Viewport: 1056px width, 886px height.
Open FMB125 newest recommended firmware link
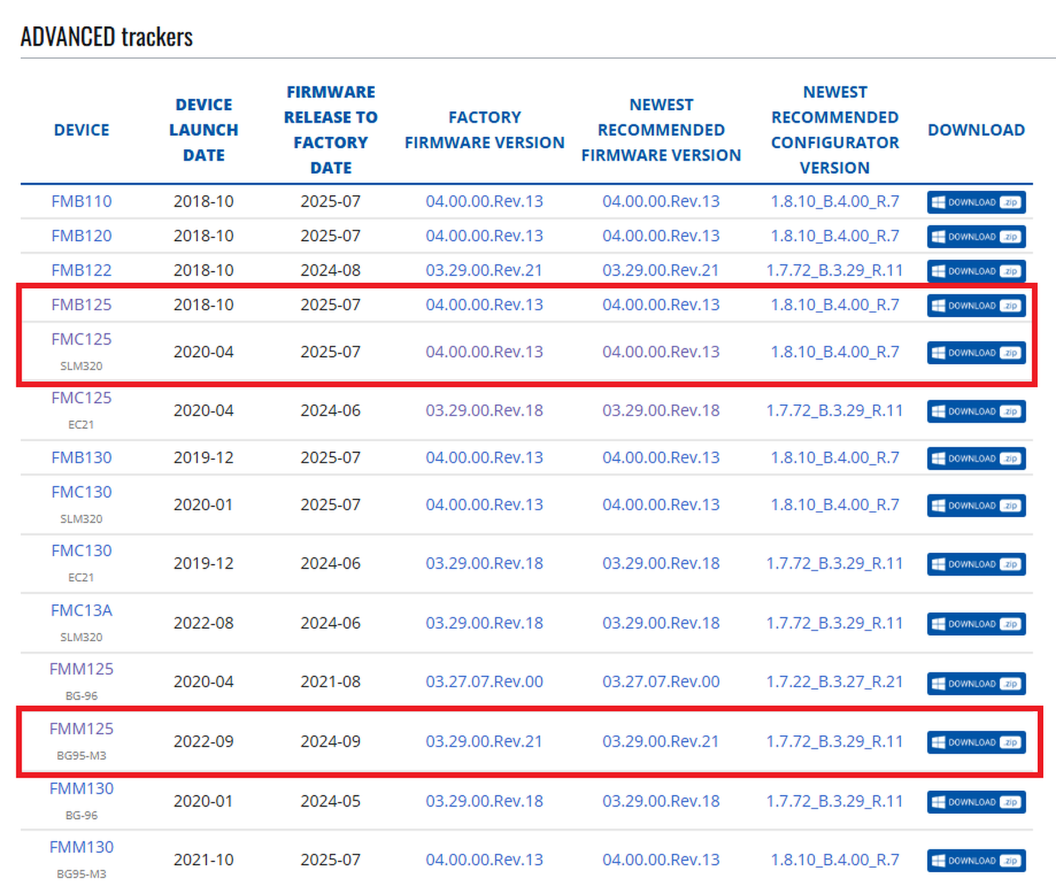(x=661, y=305)
